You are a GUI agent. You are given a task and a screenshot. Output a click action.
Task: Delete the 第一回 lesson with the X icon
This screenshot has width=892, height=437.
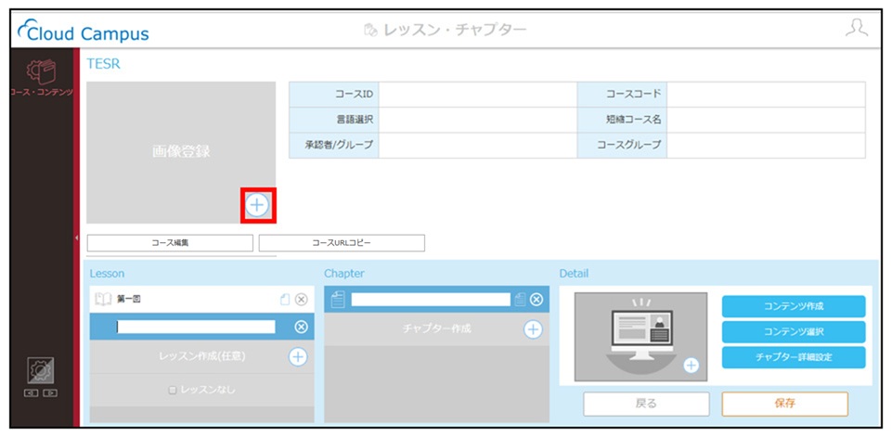(x=302, y=300)
